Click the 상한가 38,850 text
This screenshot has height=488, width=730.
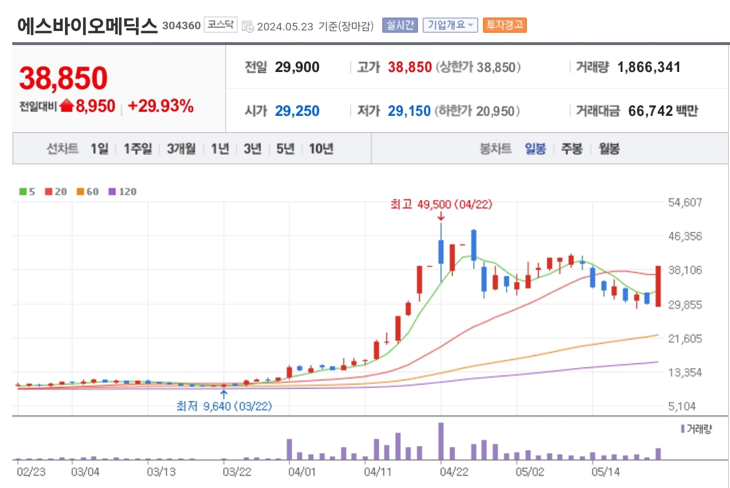pos(478,67)
